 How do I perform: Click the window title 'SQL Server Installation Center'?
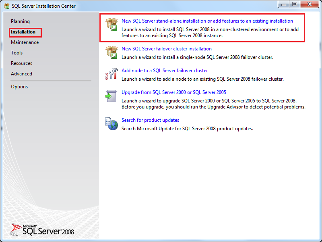coord(43,6)
